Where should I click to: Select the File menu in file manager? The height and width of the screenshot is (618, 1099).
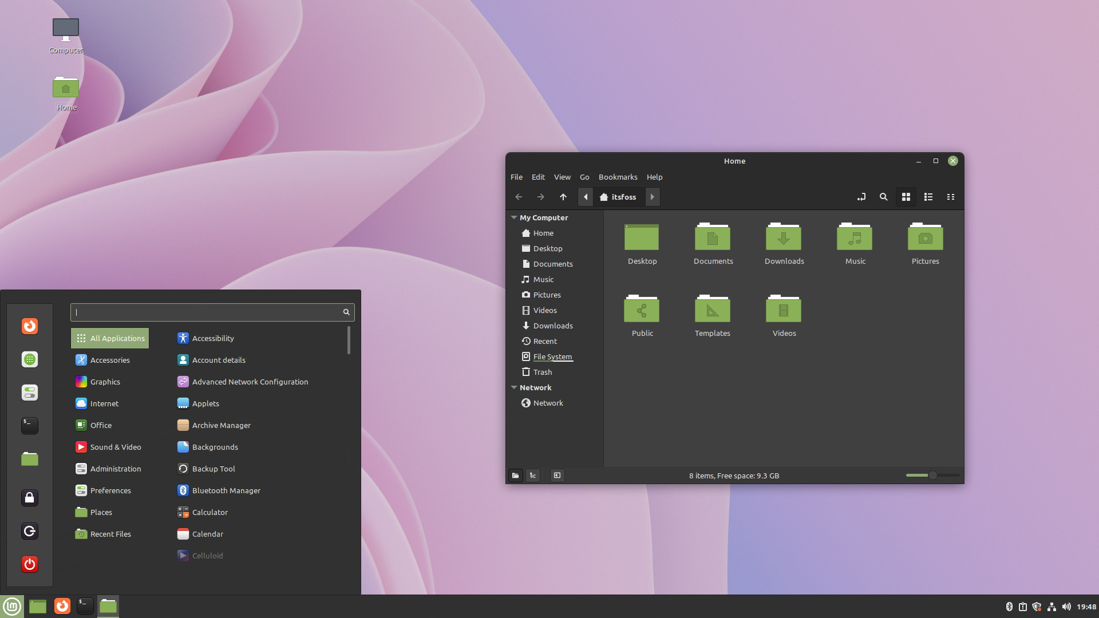[x=516, y=177]
